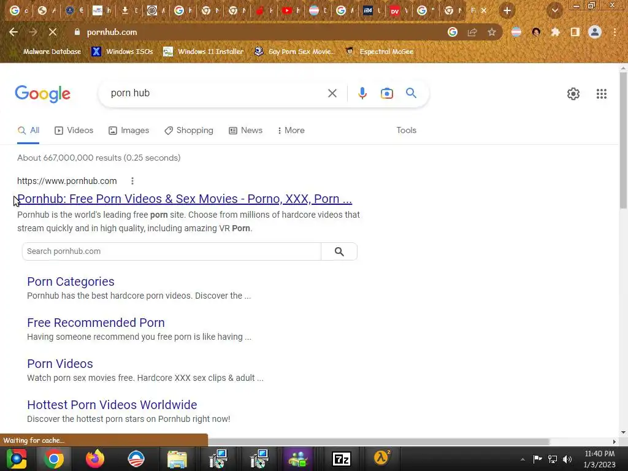Click the Google logo
Image resolution: width=628 pixels, height=471 pixels.
pos(43,94)
